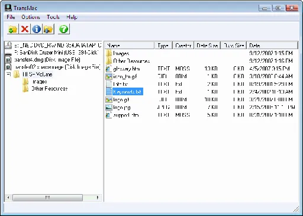The height and width of the screenshot is (216, 303).
Task: Click the tree pane's horizontal scrollbar thumb
Action: pyautogui.click(x=47, y=198)
